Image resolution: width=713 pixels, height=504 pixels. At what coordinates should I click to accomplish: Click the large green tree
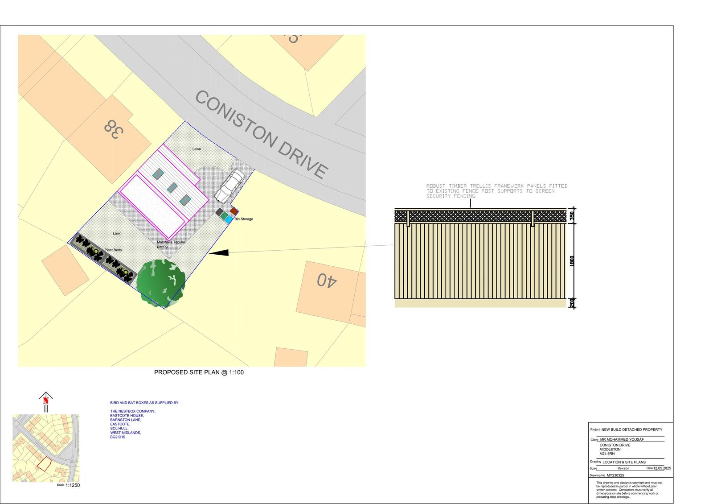pyautogui.click(x=161, y=281)
